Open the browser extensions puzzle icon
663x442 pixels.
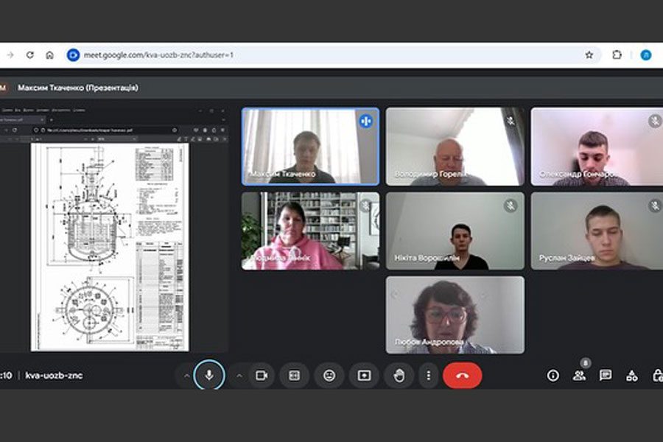point(617,55)
